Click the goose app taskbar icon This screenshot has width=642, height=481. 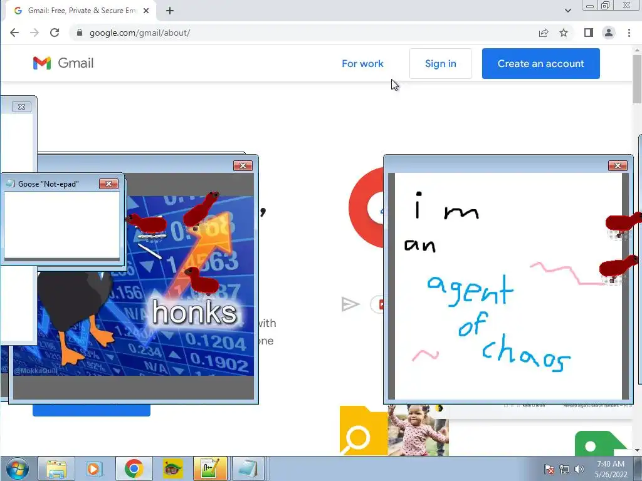coord(173,468)
